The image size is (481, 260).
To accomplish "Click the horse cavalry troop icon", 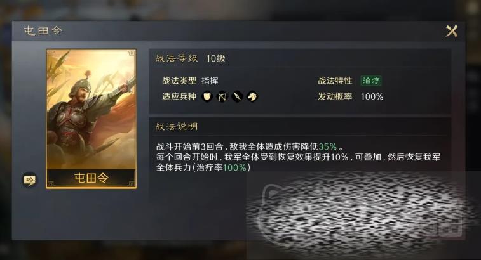I will [x=252, y=97].
